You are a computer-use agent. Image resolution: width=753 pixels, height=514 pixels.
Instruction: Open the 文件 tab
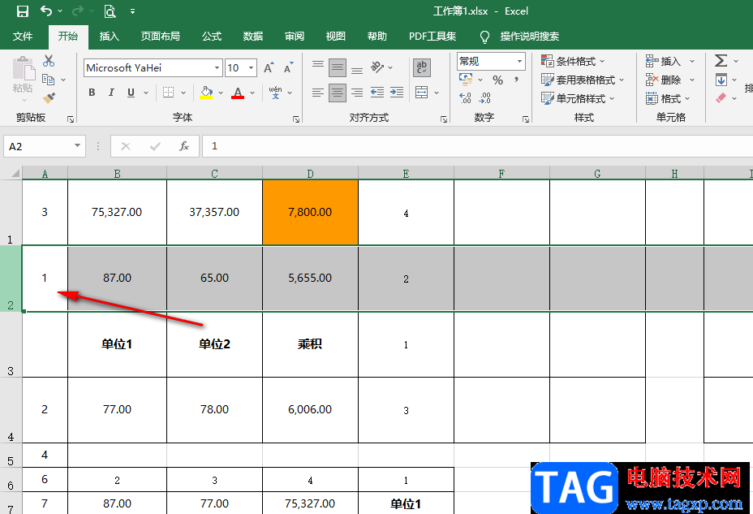click(x=22, y=36)
